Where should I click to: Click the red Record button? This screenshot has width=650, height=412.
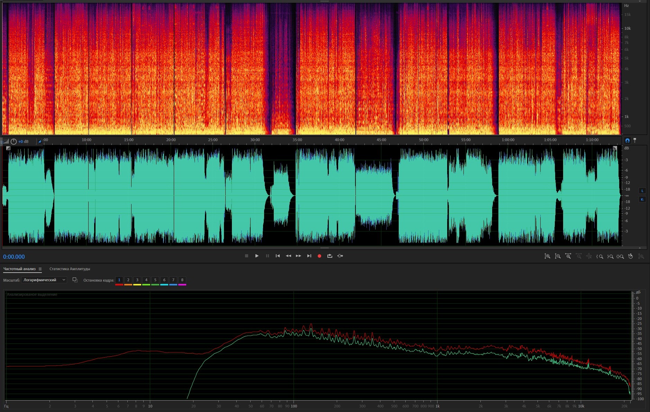point(319,256)
